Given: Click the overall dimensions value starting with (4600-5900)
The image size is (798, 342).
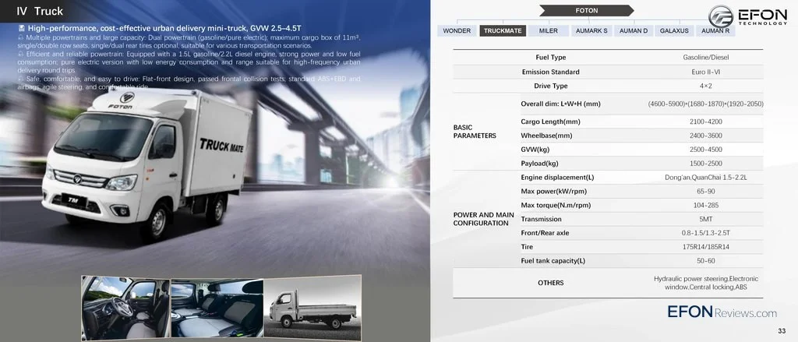Looking at the screenshot, I should click(x=705, y=104).
